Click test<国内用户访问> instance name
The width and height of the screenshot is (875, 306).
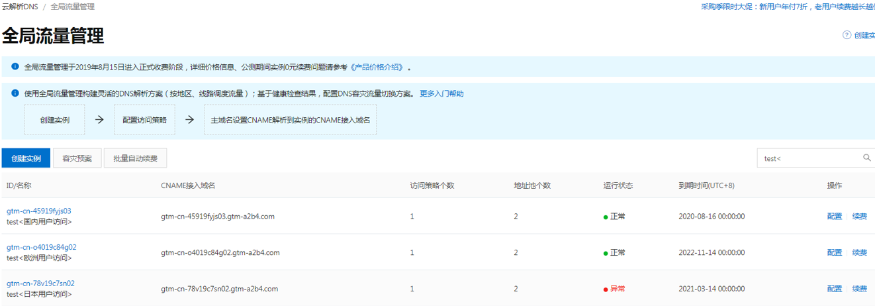point(39,222)
